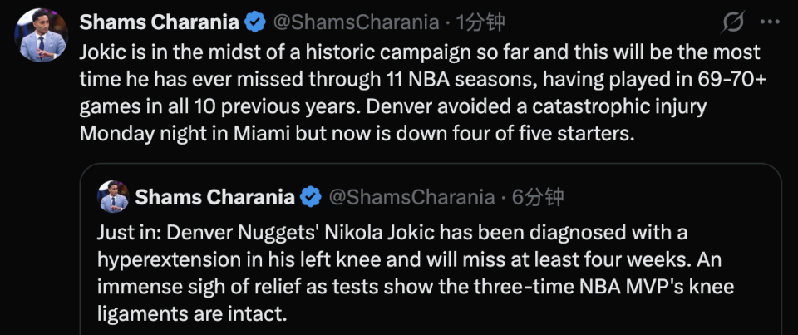
Task: Open the Shams Charania name in quoted tweet
Action: pos(214,197)
